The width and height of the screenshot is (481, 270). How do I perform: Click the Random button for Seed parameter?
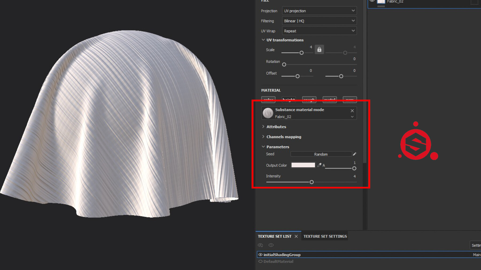321,154
